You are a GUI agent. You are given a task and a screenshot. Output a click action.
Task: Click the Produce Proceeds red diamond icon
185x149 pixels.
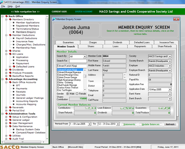click(10, 73)
